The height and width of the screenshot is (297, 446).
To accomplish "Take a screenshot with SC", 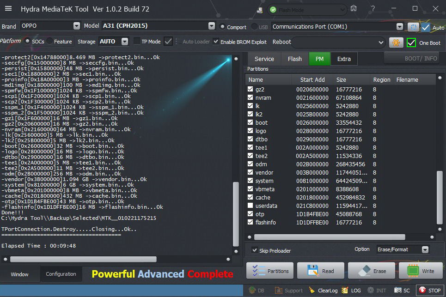I will click(402, 291).
